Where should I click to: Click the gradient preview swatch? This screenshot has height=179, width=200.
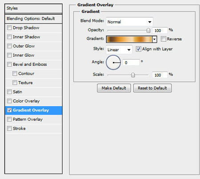point(129,39)
